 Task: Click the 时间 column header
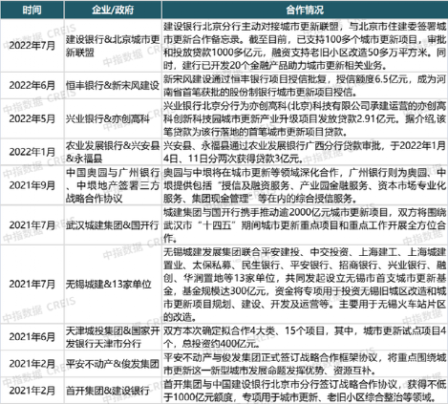pyautogui.click(x=32, y=10)
